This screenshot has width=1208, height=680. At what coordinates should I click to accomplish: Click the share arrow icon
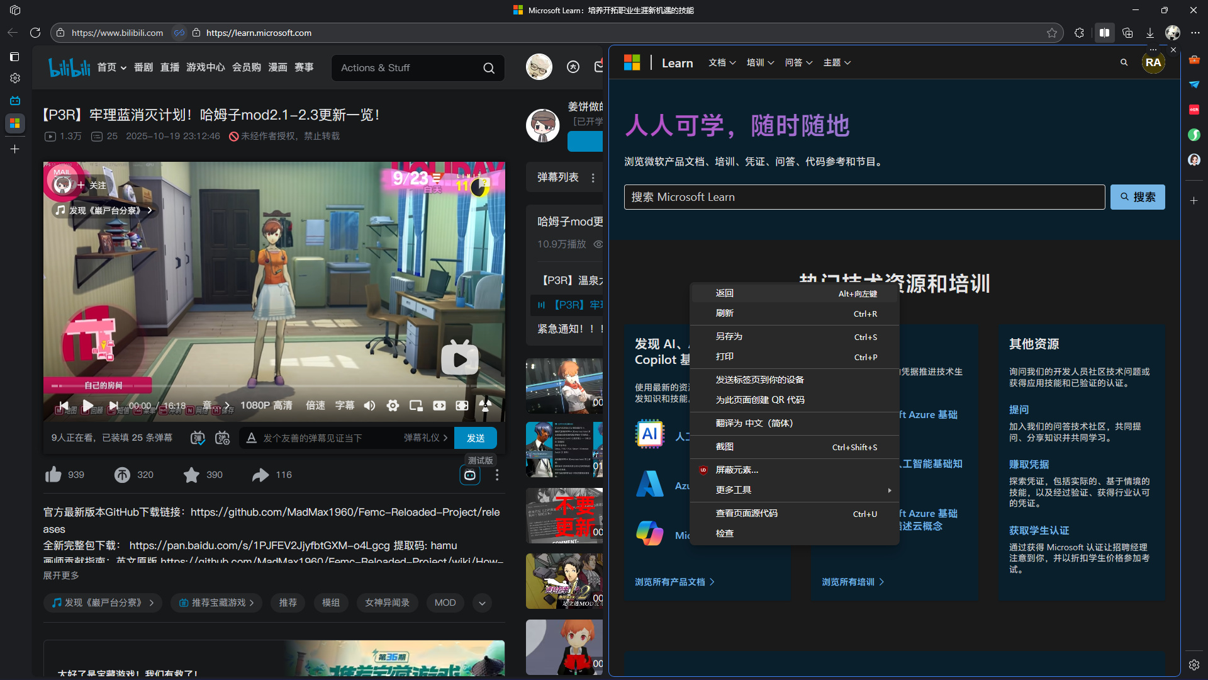point(260,475)
